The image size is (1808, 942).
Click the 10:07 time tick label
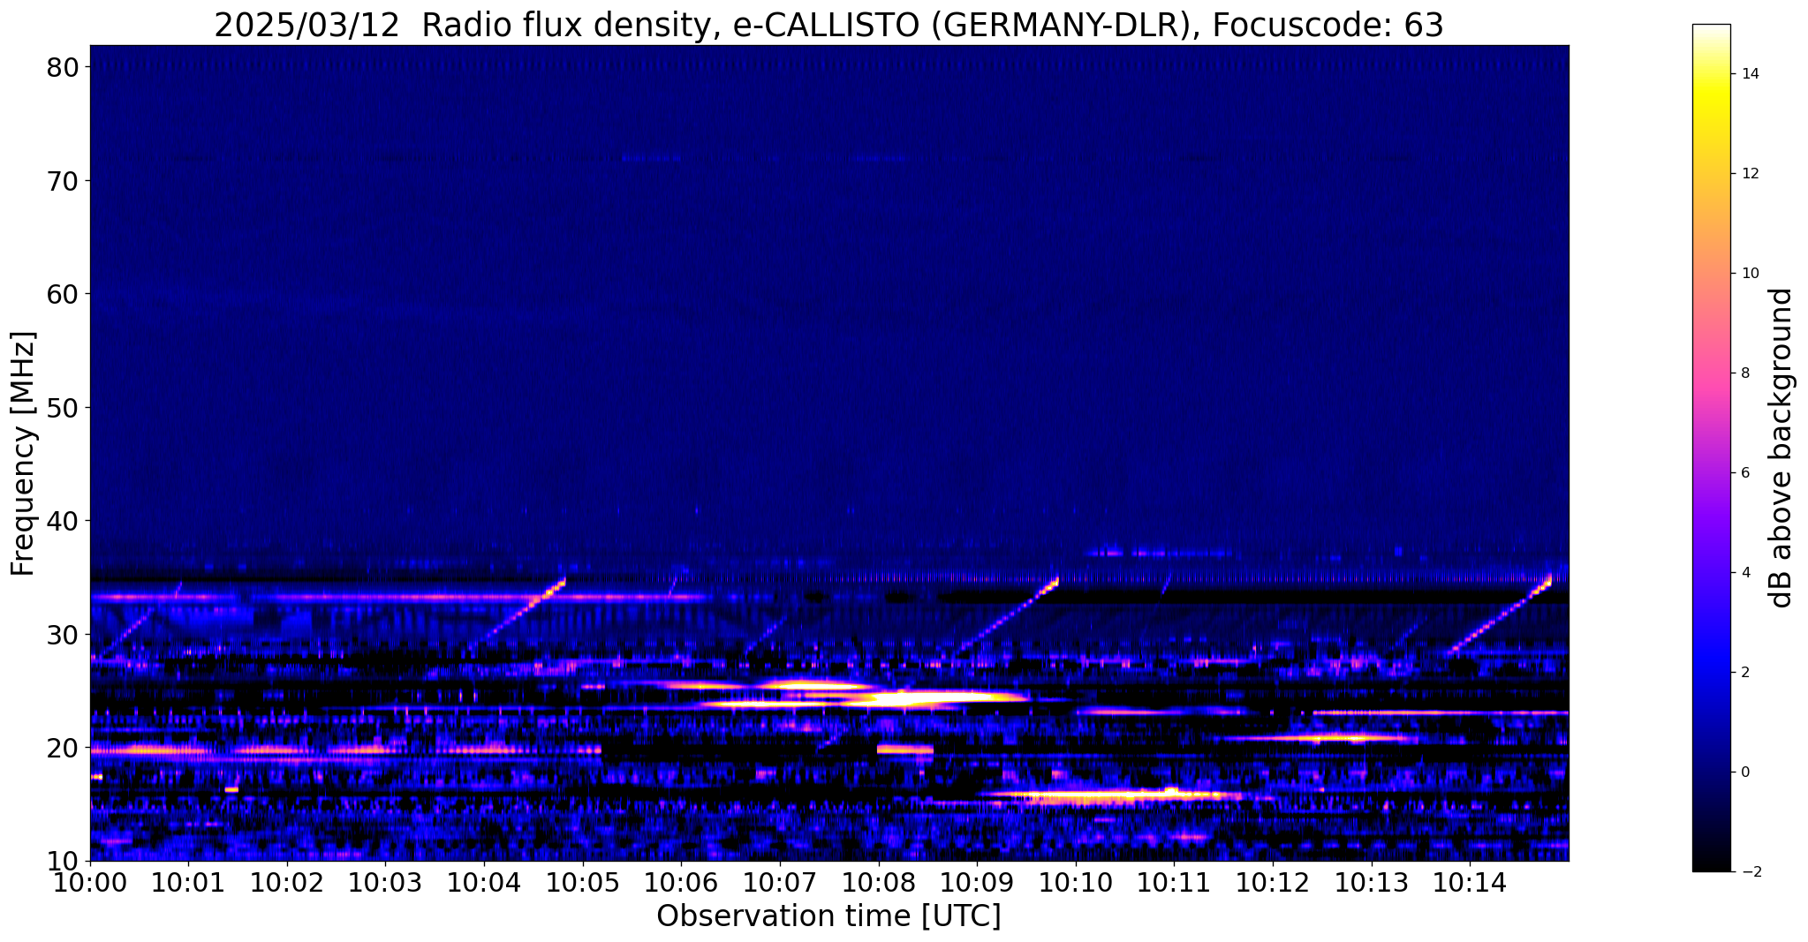[780, 882]
